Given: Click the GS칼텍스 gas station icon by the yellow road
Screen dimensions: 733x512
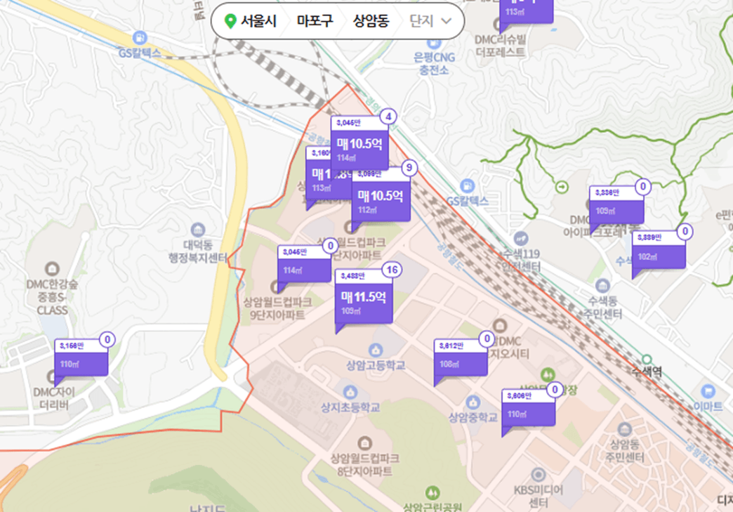Looking at the screenshot, I should click(x=139, y=37).
